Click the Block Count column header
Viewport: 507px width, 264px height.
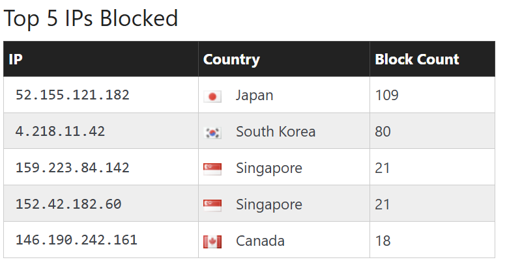(x=417, y=60)
